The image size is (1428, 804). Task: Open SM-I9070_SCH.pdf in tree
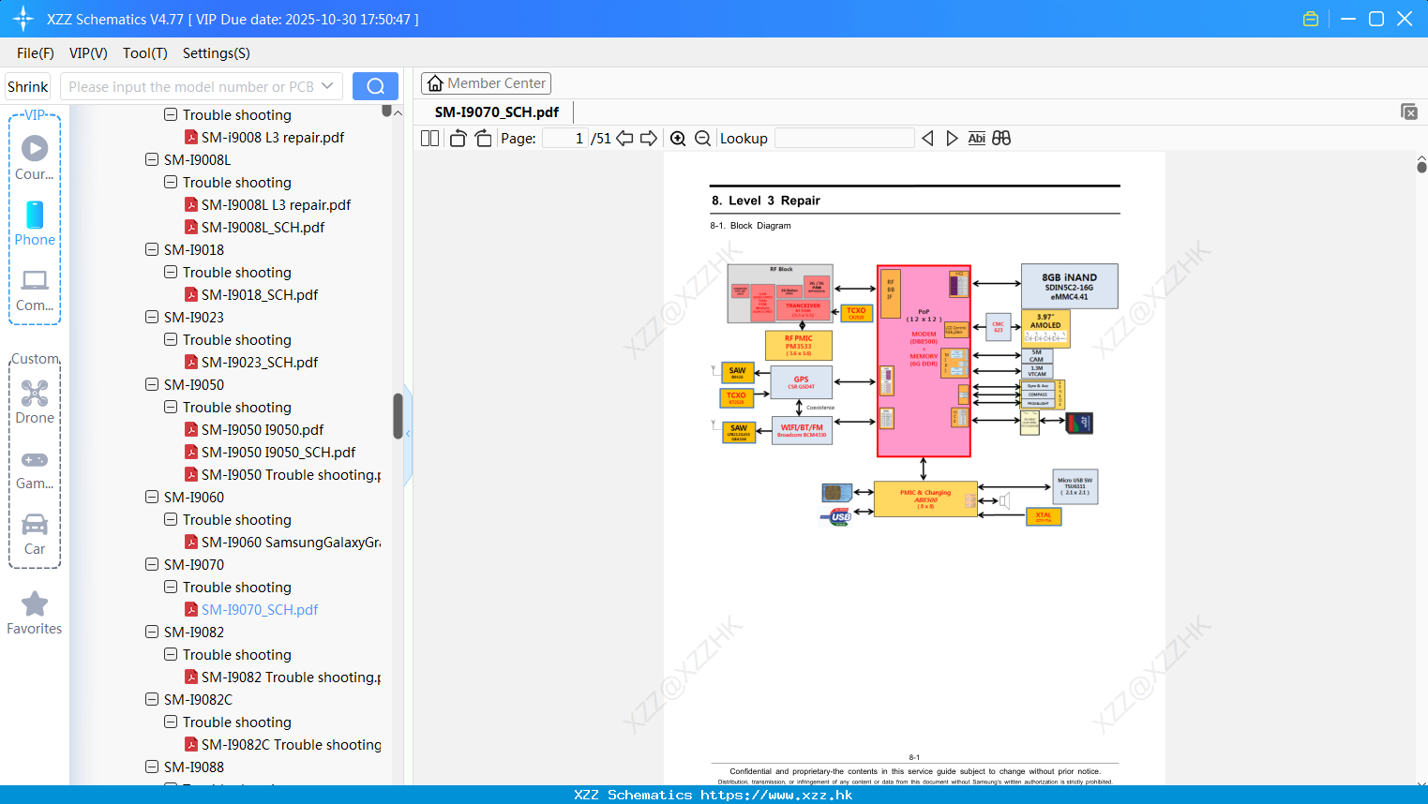pyautogui.click(x=260, y=609)
